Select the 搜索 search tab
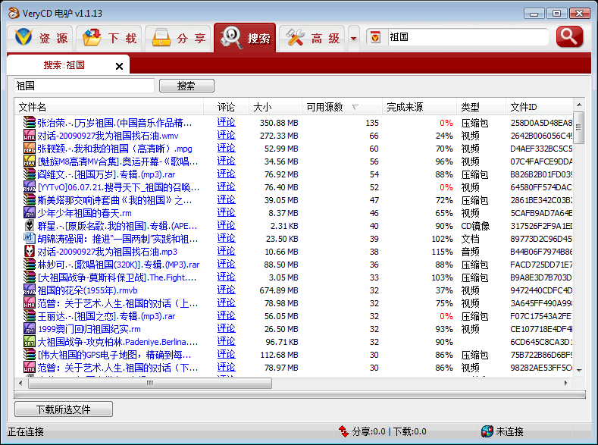The height and width of the screenshot is (445, 598). click(x=245, y=38)
